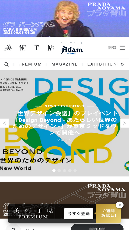Select the third carousel dot
Screen dimensions: 129x230
65,171
